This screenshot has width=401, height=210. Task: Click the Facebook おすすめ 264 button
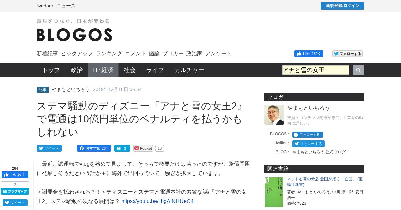pyautogui.click(x=94, y=148)
